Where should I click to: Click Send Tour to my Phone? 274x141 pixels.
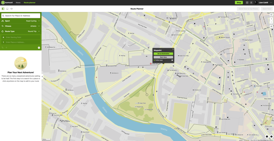tap(248, 9)
